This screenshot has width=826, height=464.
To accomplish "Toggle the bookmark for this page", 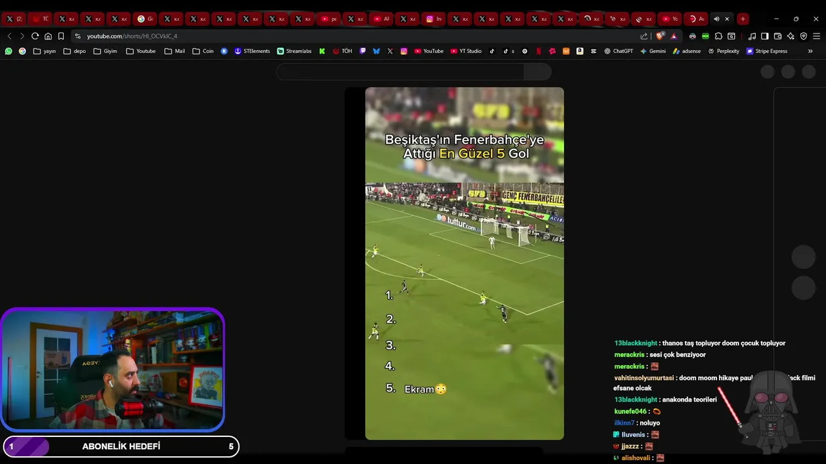I will click(x=61, y=36).
